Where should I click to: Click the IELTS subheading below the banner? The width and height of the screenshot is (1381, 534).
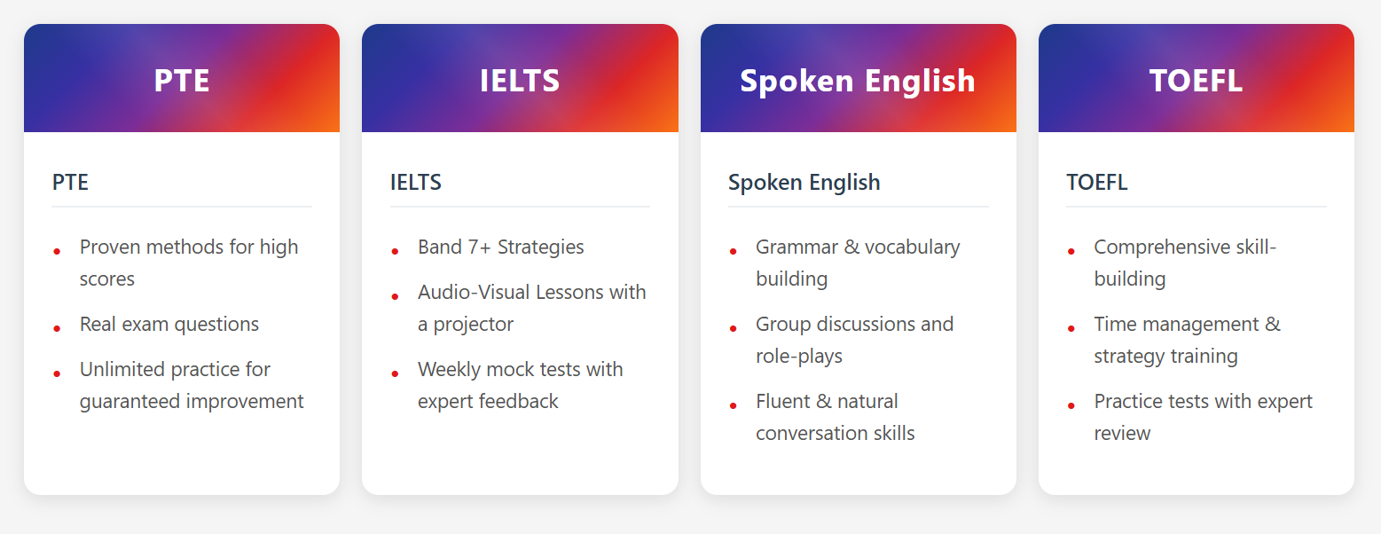tap(416, 183)
